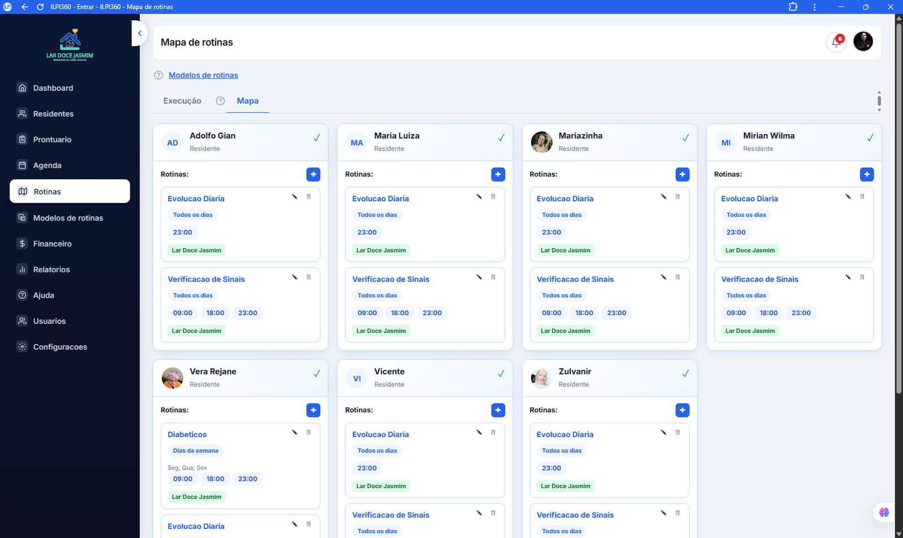Delete Zulvanir's Evolucao Diaria routine

point(678,433)
